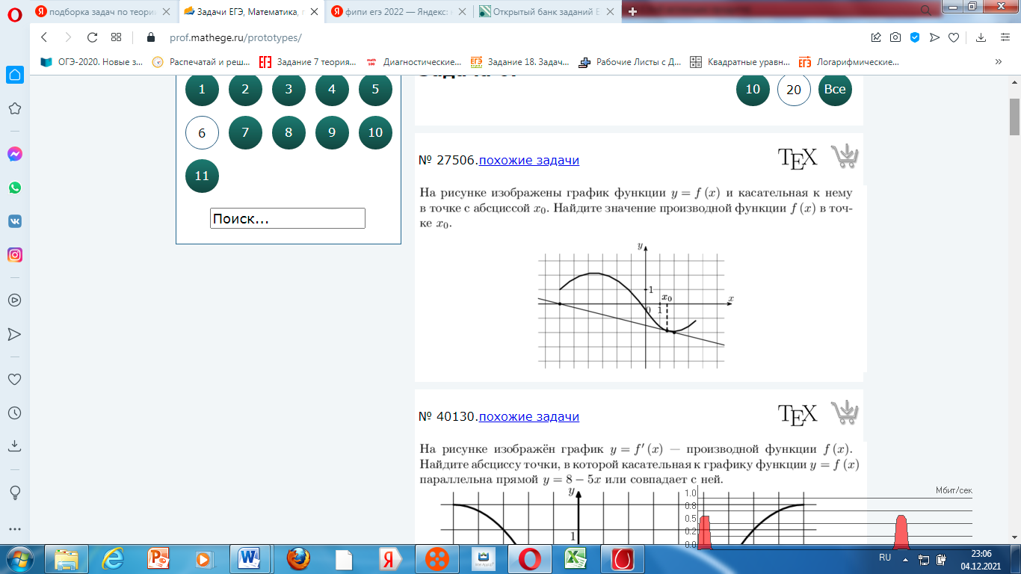This screenshot has width=1021, height=574.
Task: Click the Поиск... search field
Action: pyautogui.click(x=288, y=218)
